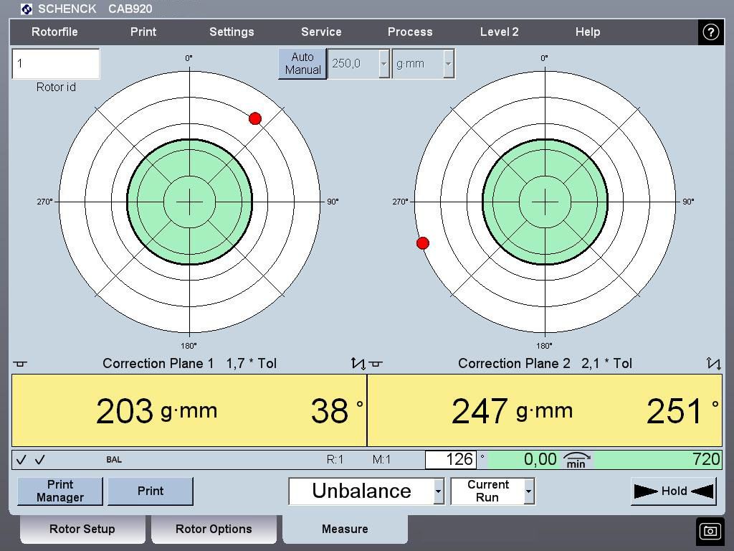Click the red unbalance dot in Plane 1

click(x=255, y=118)
